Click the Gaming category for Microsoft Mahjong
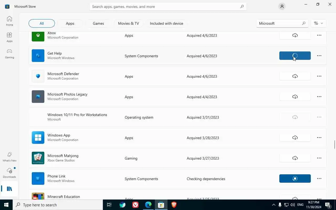336x210 pixels. tap(131, 158)
